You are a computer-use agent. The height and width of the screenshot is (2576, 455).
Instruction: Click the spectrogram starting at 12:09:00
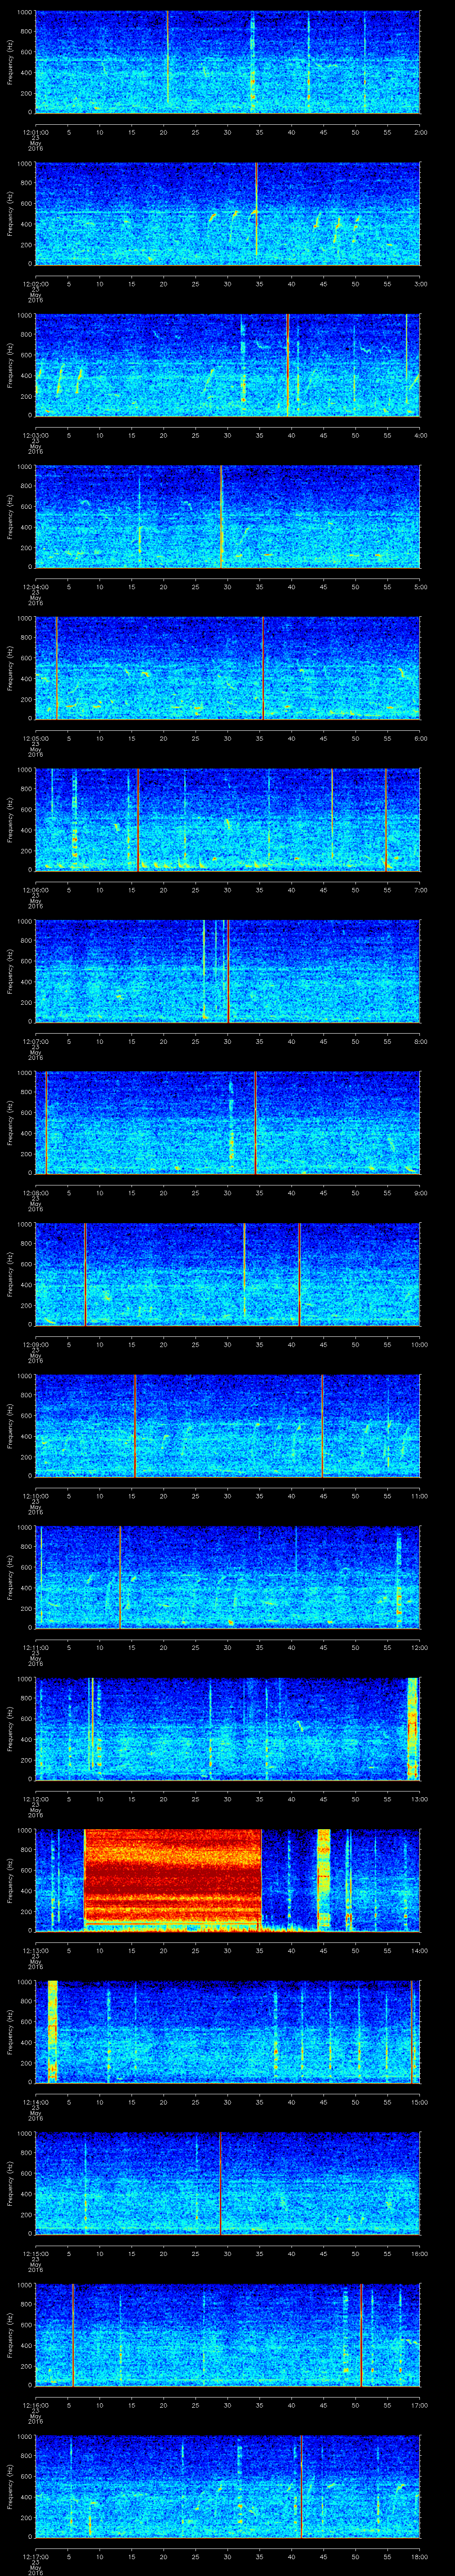point(228,1274)
